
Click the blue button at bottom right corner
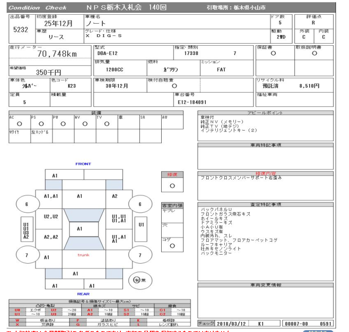(319, 330)
